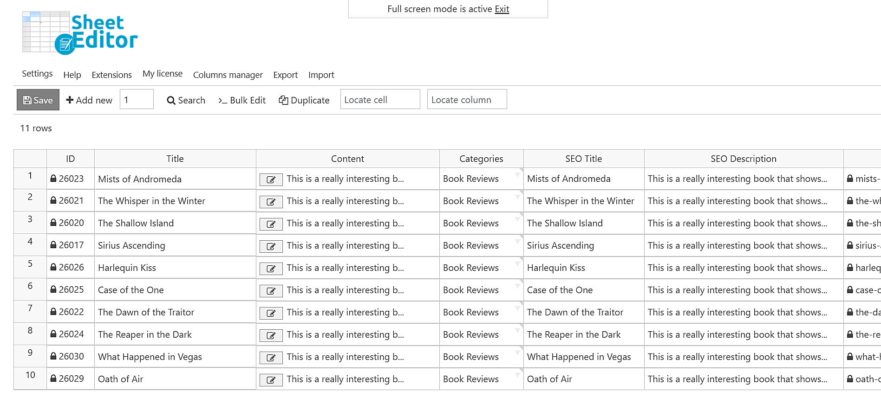Image resolution: width=881 pixels, height=404 pixels.
Task: Select the ID column header
Action: click(x=70, y=159)
